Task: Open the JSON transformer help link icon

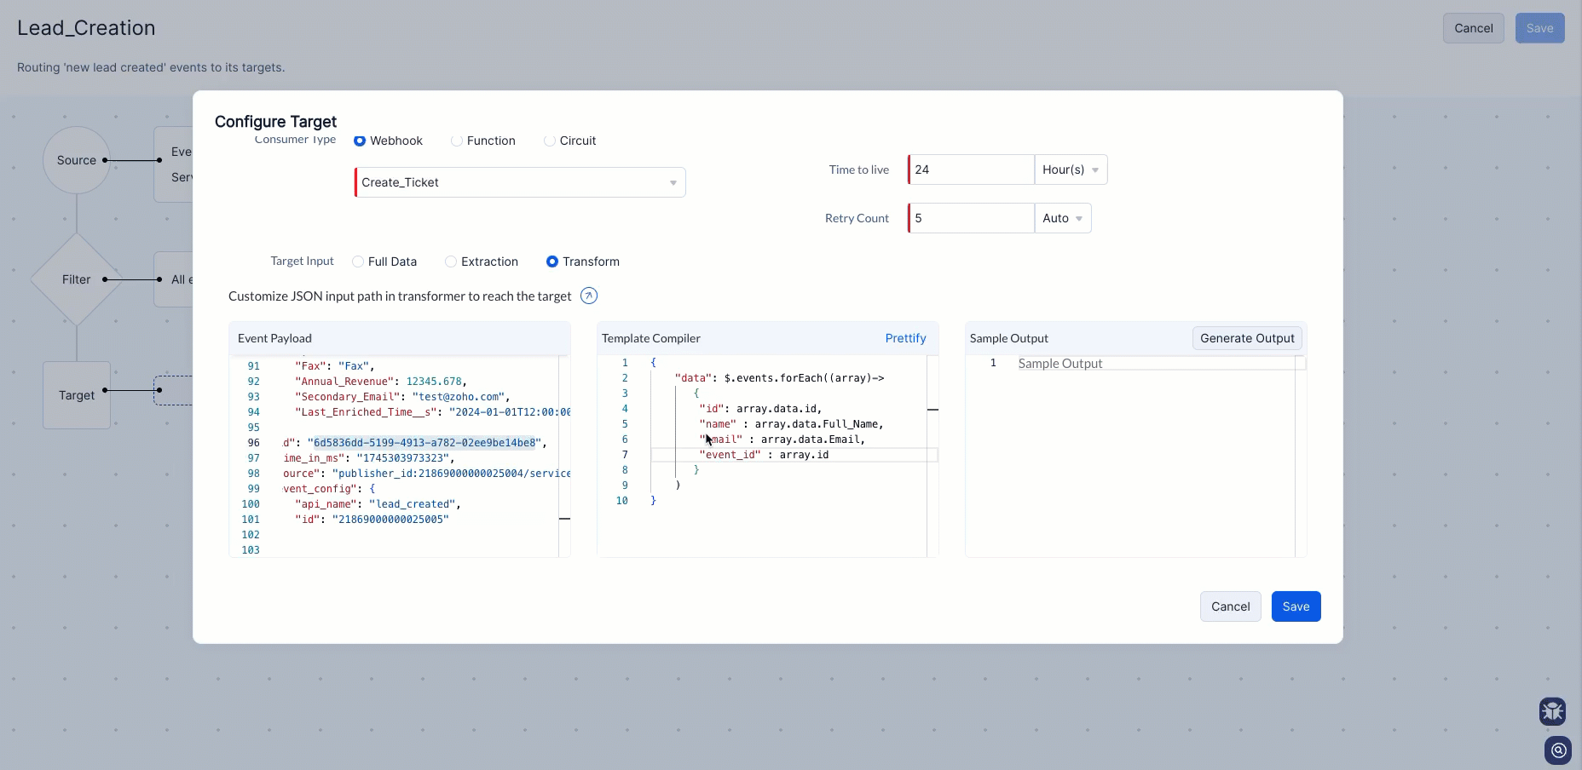Action: [588, 296]
